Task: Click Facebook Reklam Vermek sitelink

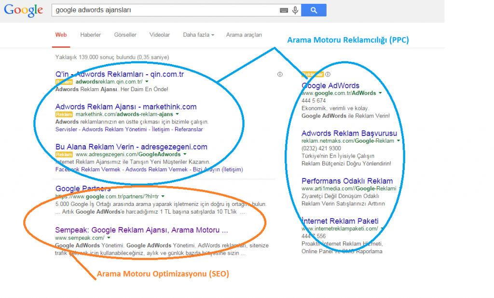Action: click(x=88, y=169)
